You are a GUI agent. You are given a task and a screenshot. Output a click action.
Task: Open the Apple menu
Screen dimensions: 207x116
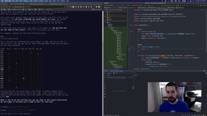pos(2,1)
